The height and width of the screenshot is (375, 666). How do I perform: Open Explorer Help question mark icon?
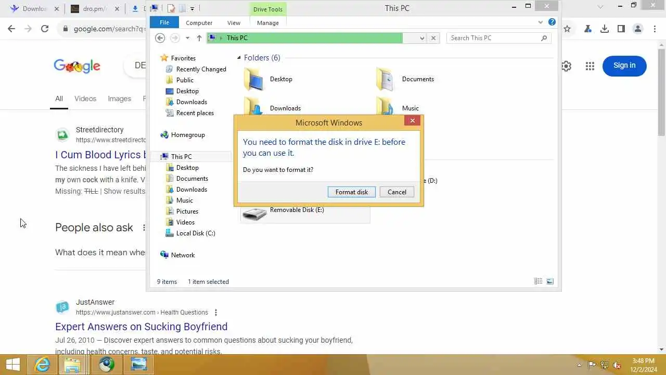(x=552, y=22)
